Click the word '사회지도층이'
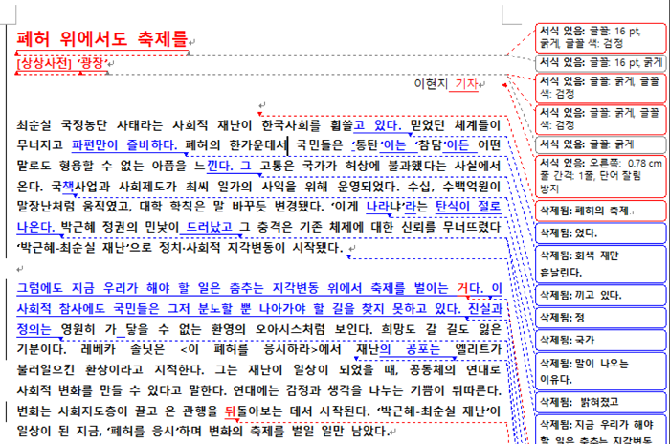Viewport: 670px width, 444px height. coord(93,411)
